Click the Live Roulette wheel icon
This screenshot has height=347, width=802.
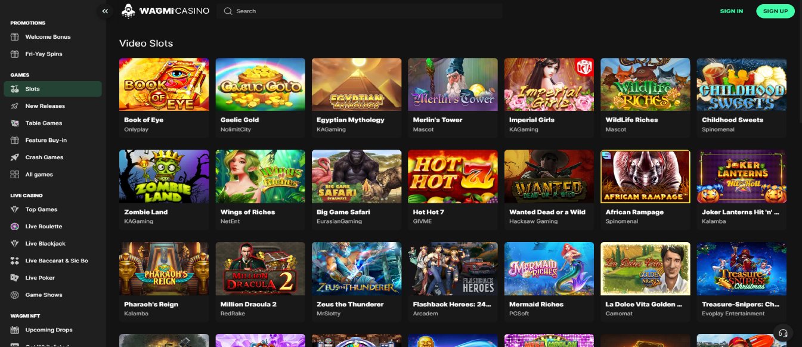tap(15, 227)
